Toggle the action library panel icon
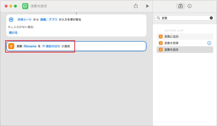 pyautogui.click(x=181, y=6)
